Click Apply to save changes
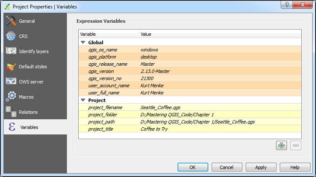Image resolution: width=316 pixels, height=177 pixels. (x=260, y=167)
